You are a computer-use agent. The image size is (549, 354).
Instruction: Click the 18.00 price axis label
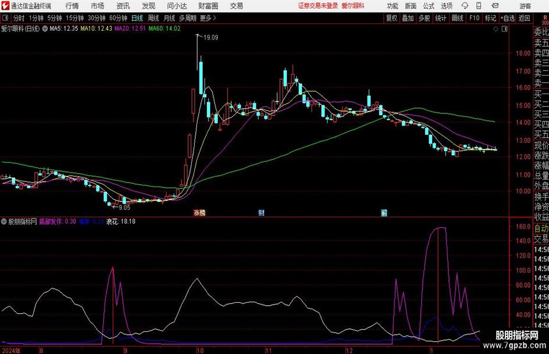[523, 53]
